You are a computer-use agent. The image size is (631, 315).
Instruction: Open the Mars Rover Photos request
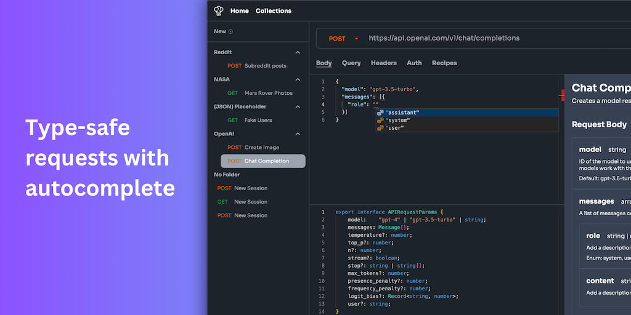tap(268, 93)
